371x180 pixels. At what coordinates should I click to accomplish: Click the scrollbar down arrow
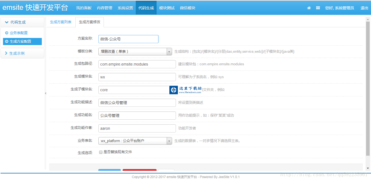click(368, 168)
